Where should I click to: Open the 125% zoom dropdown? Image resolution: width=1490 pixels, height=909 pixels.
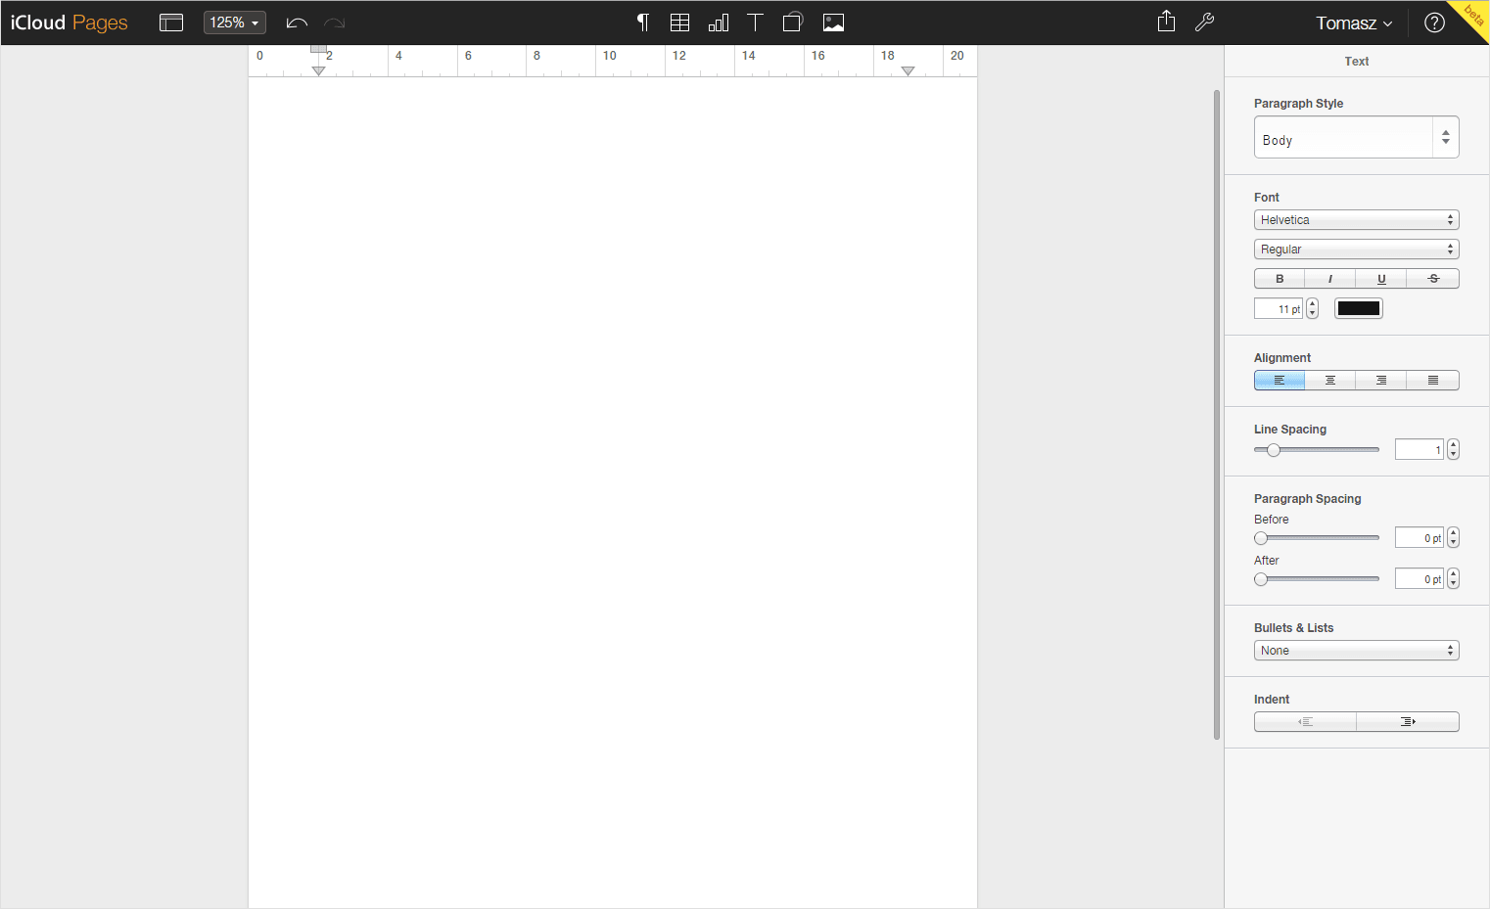tap(234, 23)
